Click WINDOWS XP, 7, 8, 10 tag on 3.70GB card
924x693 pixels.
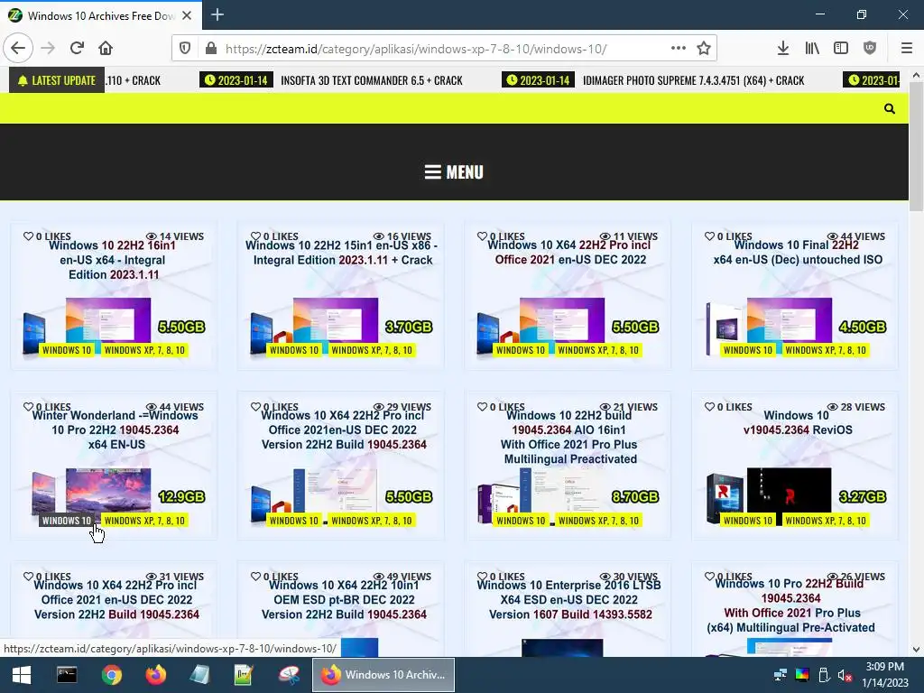tap(372, 350)
